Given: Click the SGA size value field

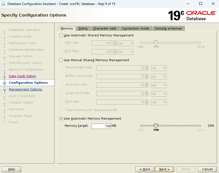Looking at the screenshot, I should 102,43.
